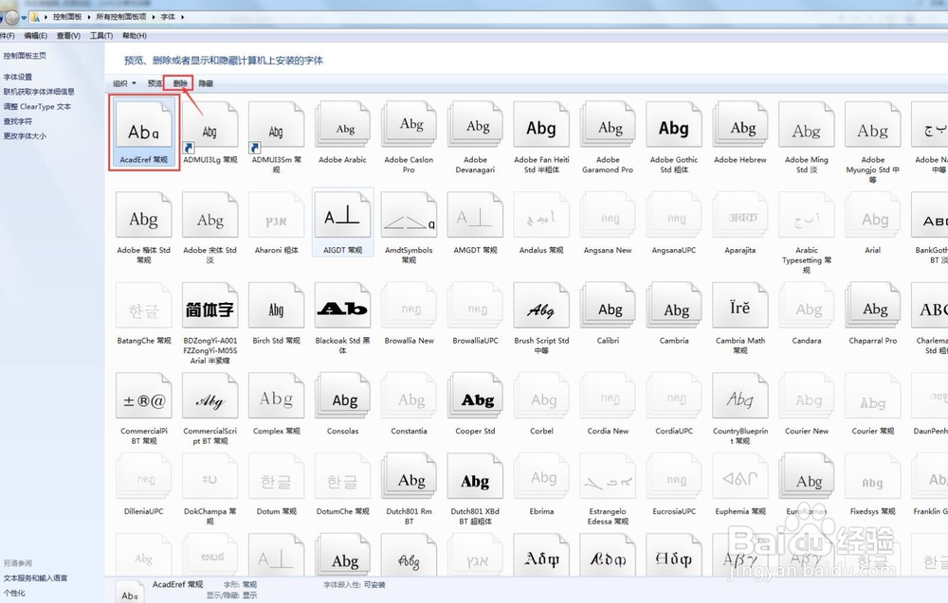
Task: Click the Calibri font thumbnail
Action: pyautogui.click(x=608, y=306)
